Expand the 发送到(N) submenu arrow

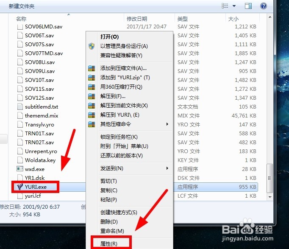pos(167,168)
